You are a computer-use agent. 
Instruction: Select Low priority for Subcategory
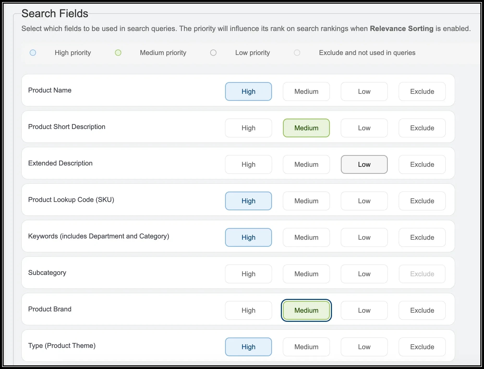(x=364, y=274)
